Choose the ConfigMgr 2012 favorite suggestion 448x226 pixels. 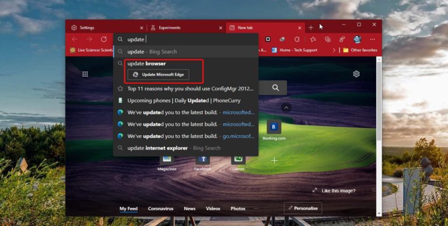coord(186,89)
